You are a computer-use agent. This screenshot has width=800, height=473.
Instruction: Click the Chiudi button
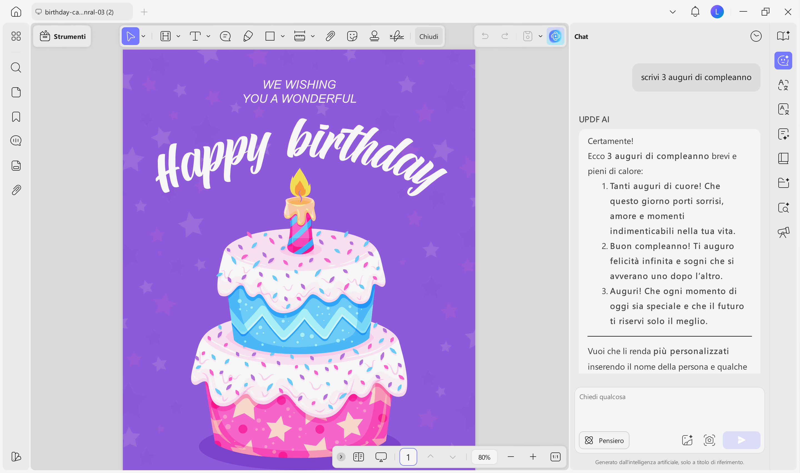[x=429, y=36]
